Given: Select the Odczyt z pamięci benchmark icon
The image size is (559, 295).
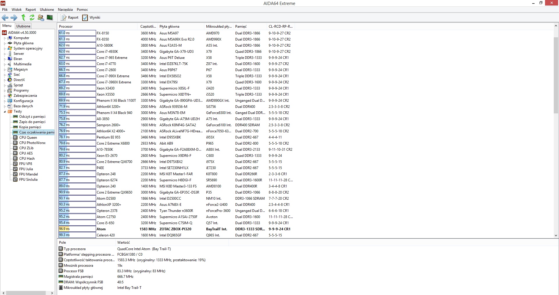Looking at the screenshot, I should [x=16, y=117].
